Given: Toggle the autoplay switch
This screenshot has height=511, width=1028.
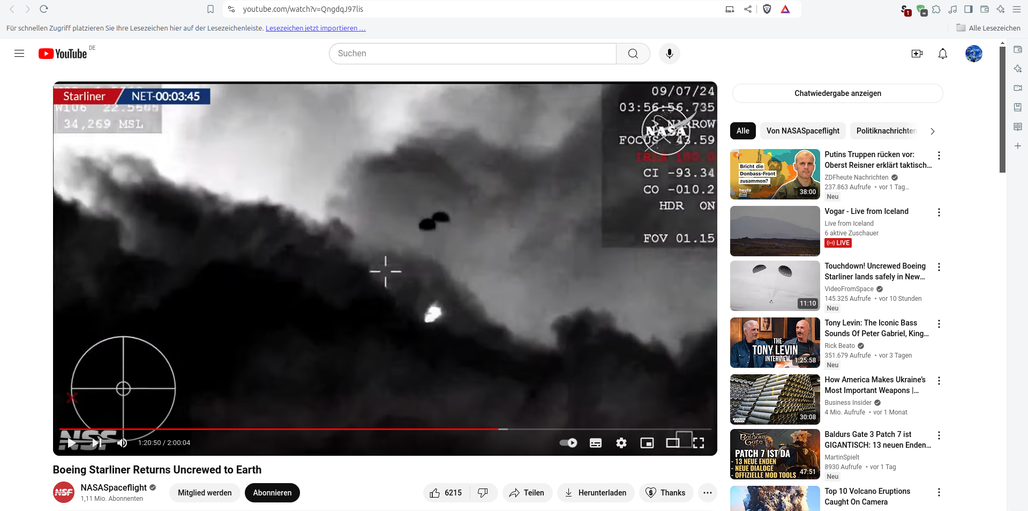Looking at the screenshot, I should 568,443.
